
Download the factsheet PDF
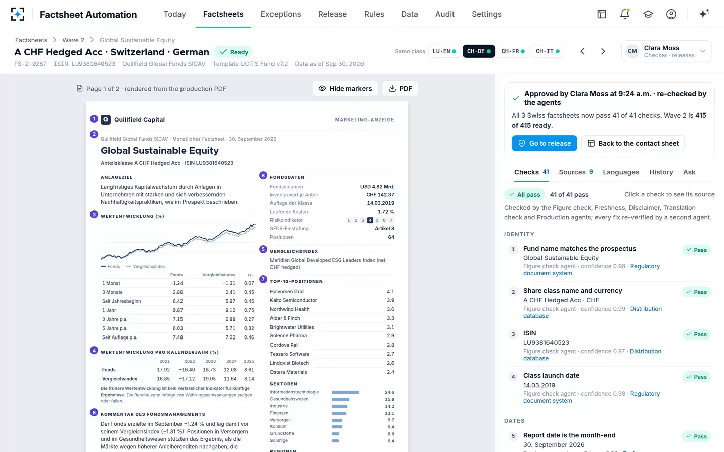click(x=400, y=89)
